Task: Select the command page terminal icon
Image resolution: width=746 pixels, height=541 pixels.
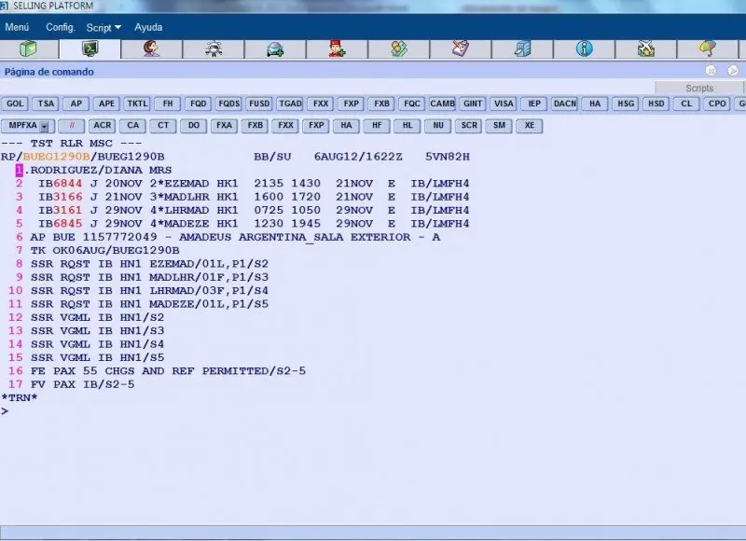Action: 90,49
